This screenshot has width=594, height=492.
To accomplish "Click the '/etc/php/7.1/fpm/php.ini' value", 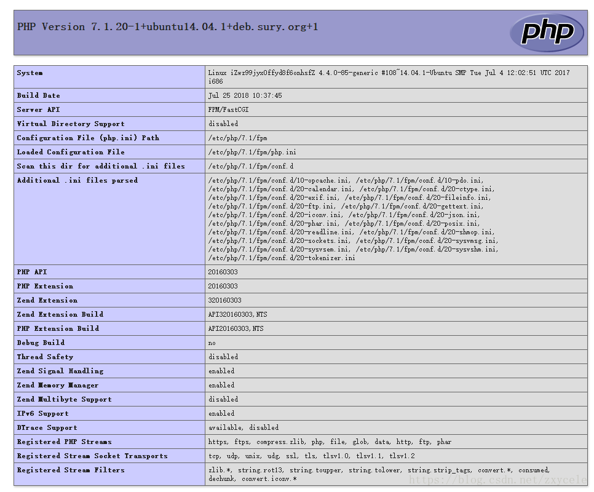I will click(x=252, y=152).
